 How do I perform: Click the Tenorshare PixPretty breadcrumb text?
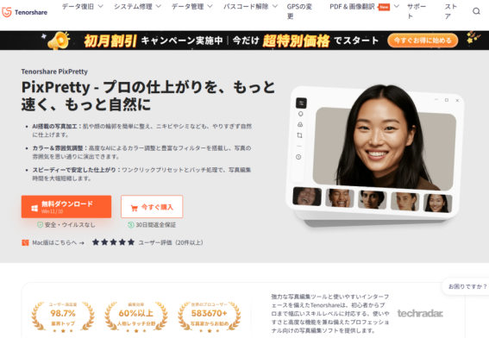[x=54, y=72]
